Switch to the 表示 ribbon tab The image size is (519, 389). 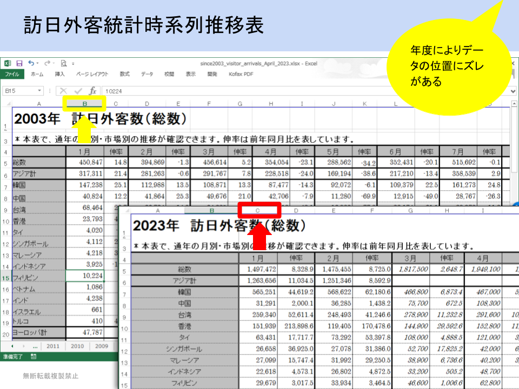[191, 74]
